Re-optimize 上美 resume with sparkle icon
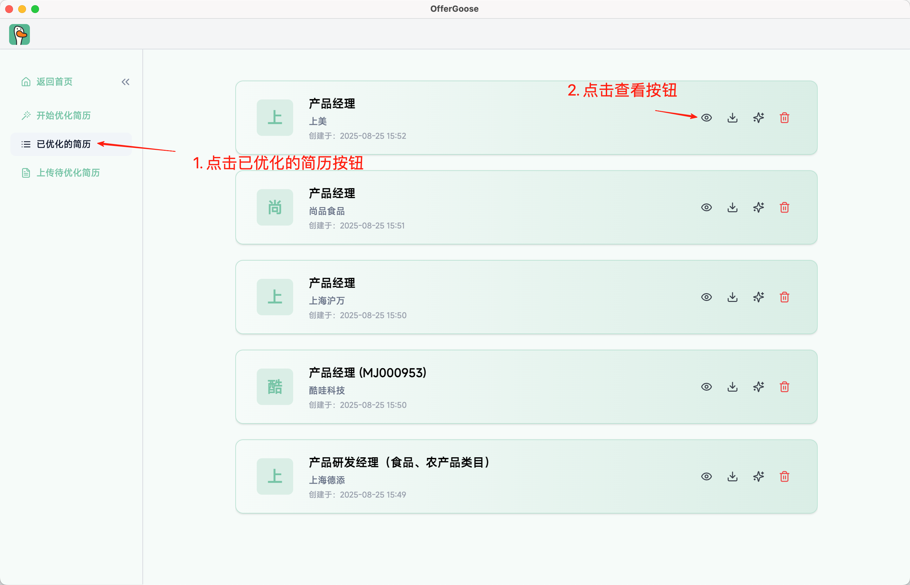The width and height of the screenshot is (910, 585). pyautogui.click(x=758, y=118)
